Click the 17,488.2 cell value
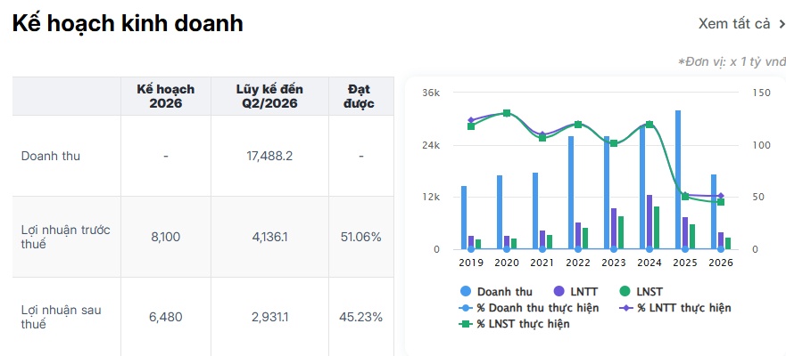 click(269, 156)
